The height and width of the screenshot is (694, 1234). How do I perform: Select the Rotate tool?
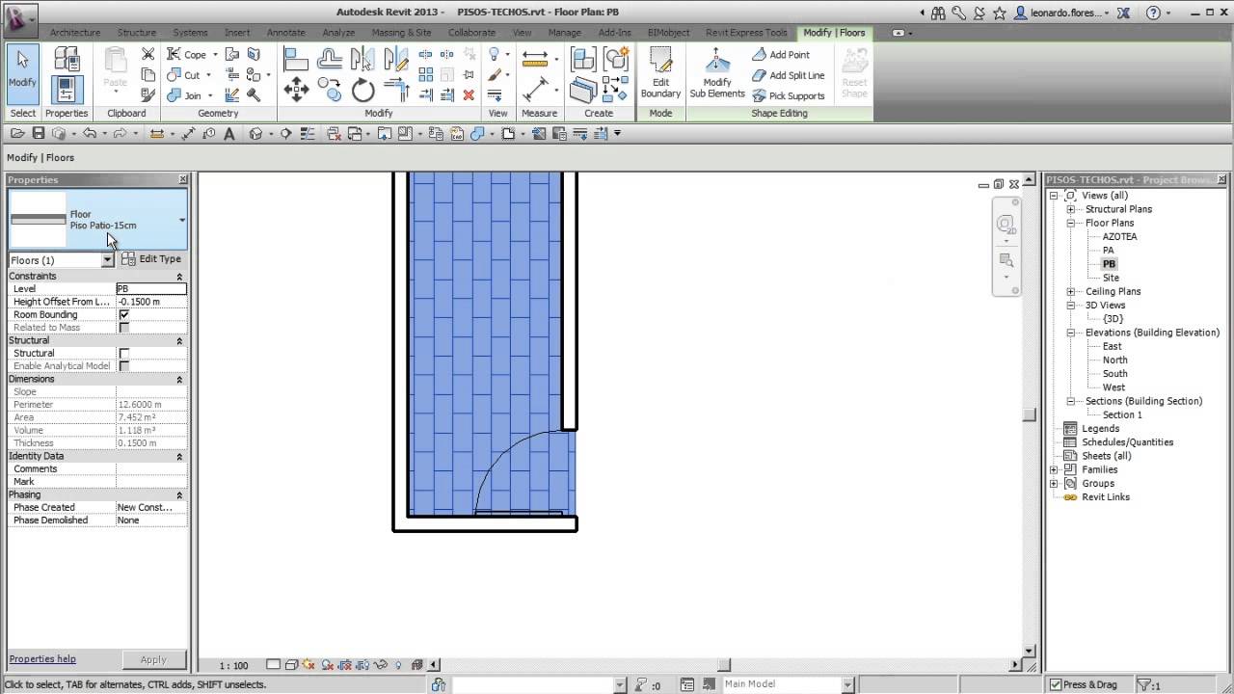click(362, 91)
